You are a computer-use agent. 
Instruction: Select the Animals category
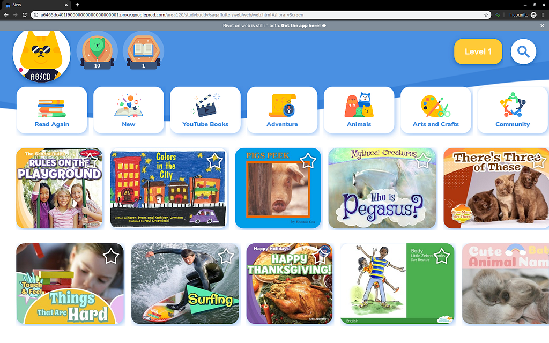click(x=359, y=110)
